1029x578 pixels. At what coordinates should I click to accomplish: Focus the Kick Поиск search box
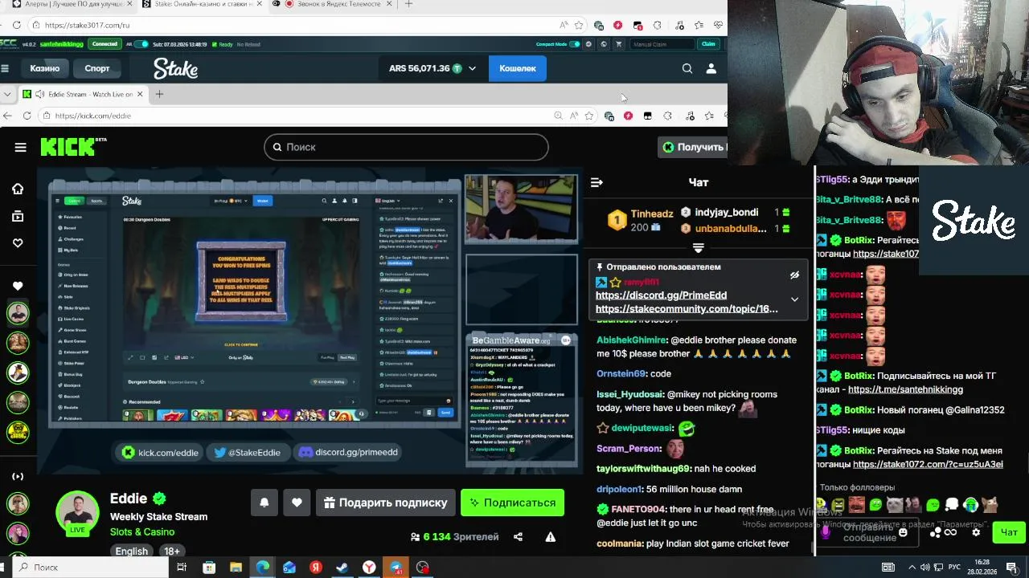406,147
